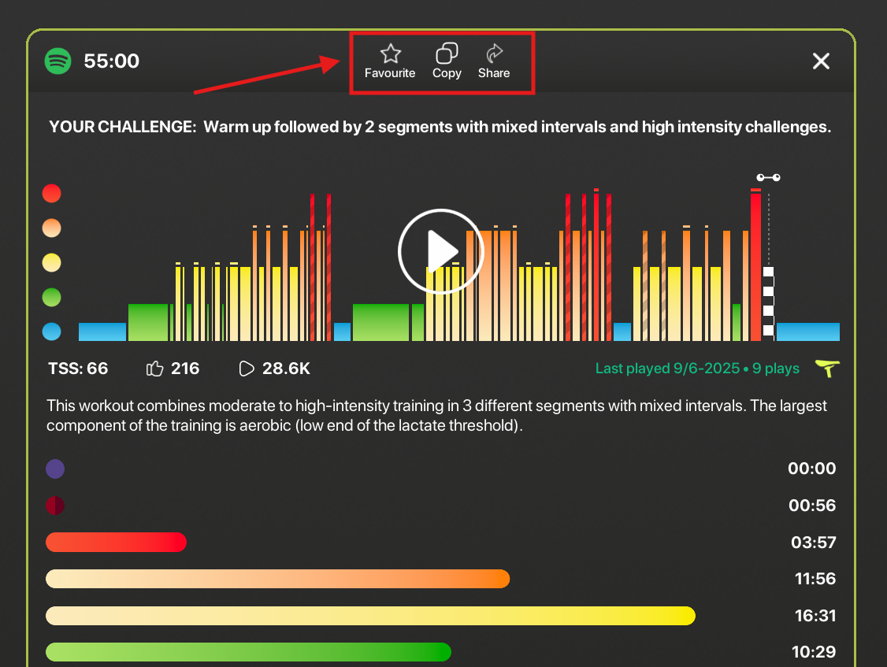Select the red intensity zone dot
The width and height of the screenshot is (887, 667).
tap(51, 194)
